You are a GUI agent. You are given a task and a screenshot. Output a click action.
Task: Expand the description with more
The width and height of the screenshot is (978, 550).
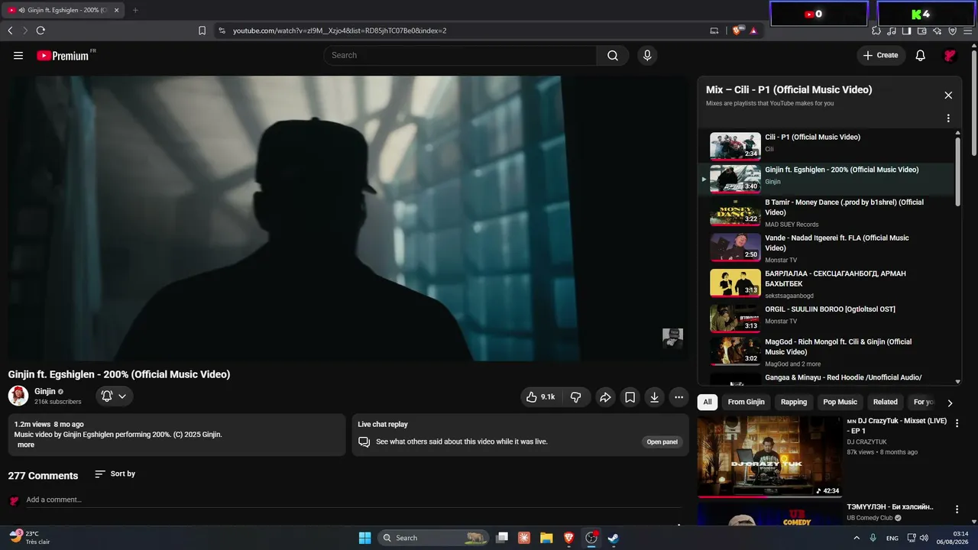(x=26, y=445)
